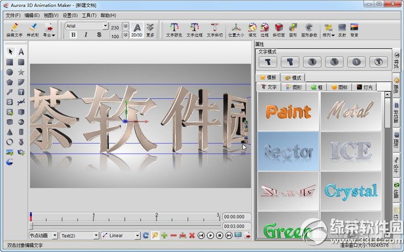Viewport: 404px width, 252px height.
Task: Click the timeline scrub slider handle
Action: click(x=31, y=226)
